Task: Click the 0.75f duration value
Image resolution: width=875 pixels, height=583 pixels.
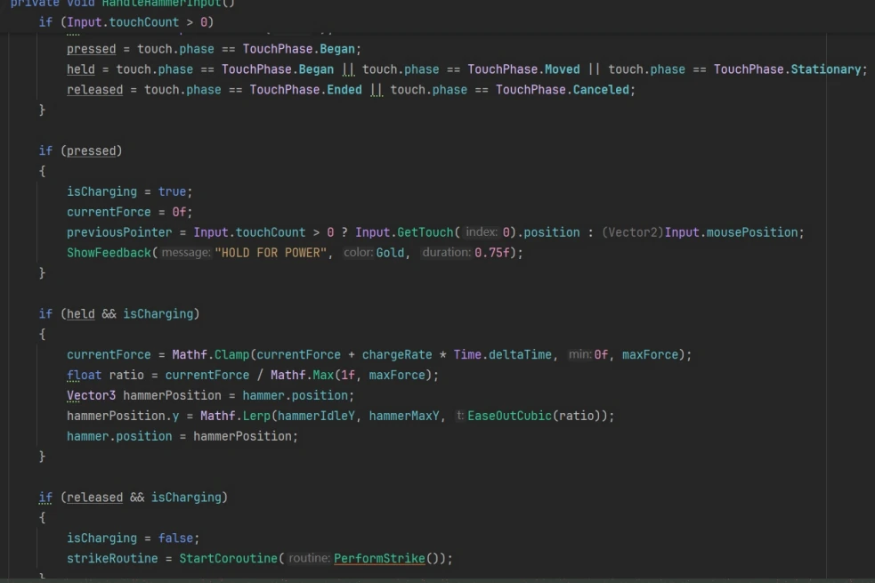Action: (492, 253)
